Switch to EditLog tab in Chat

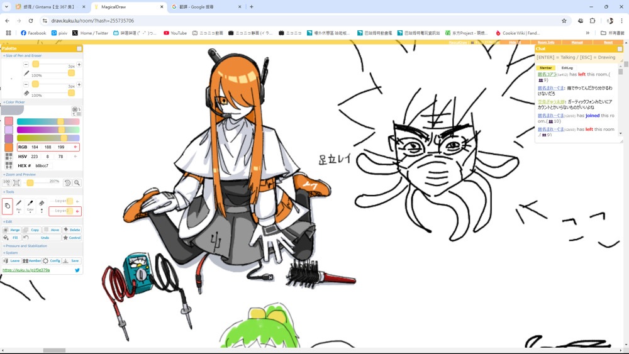pos(567,68)
